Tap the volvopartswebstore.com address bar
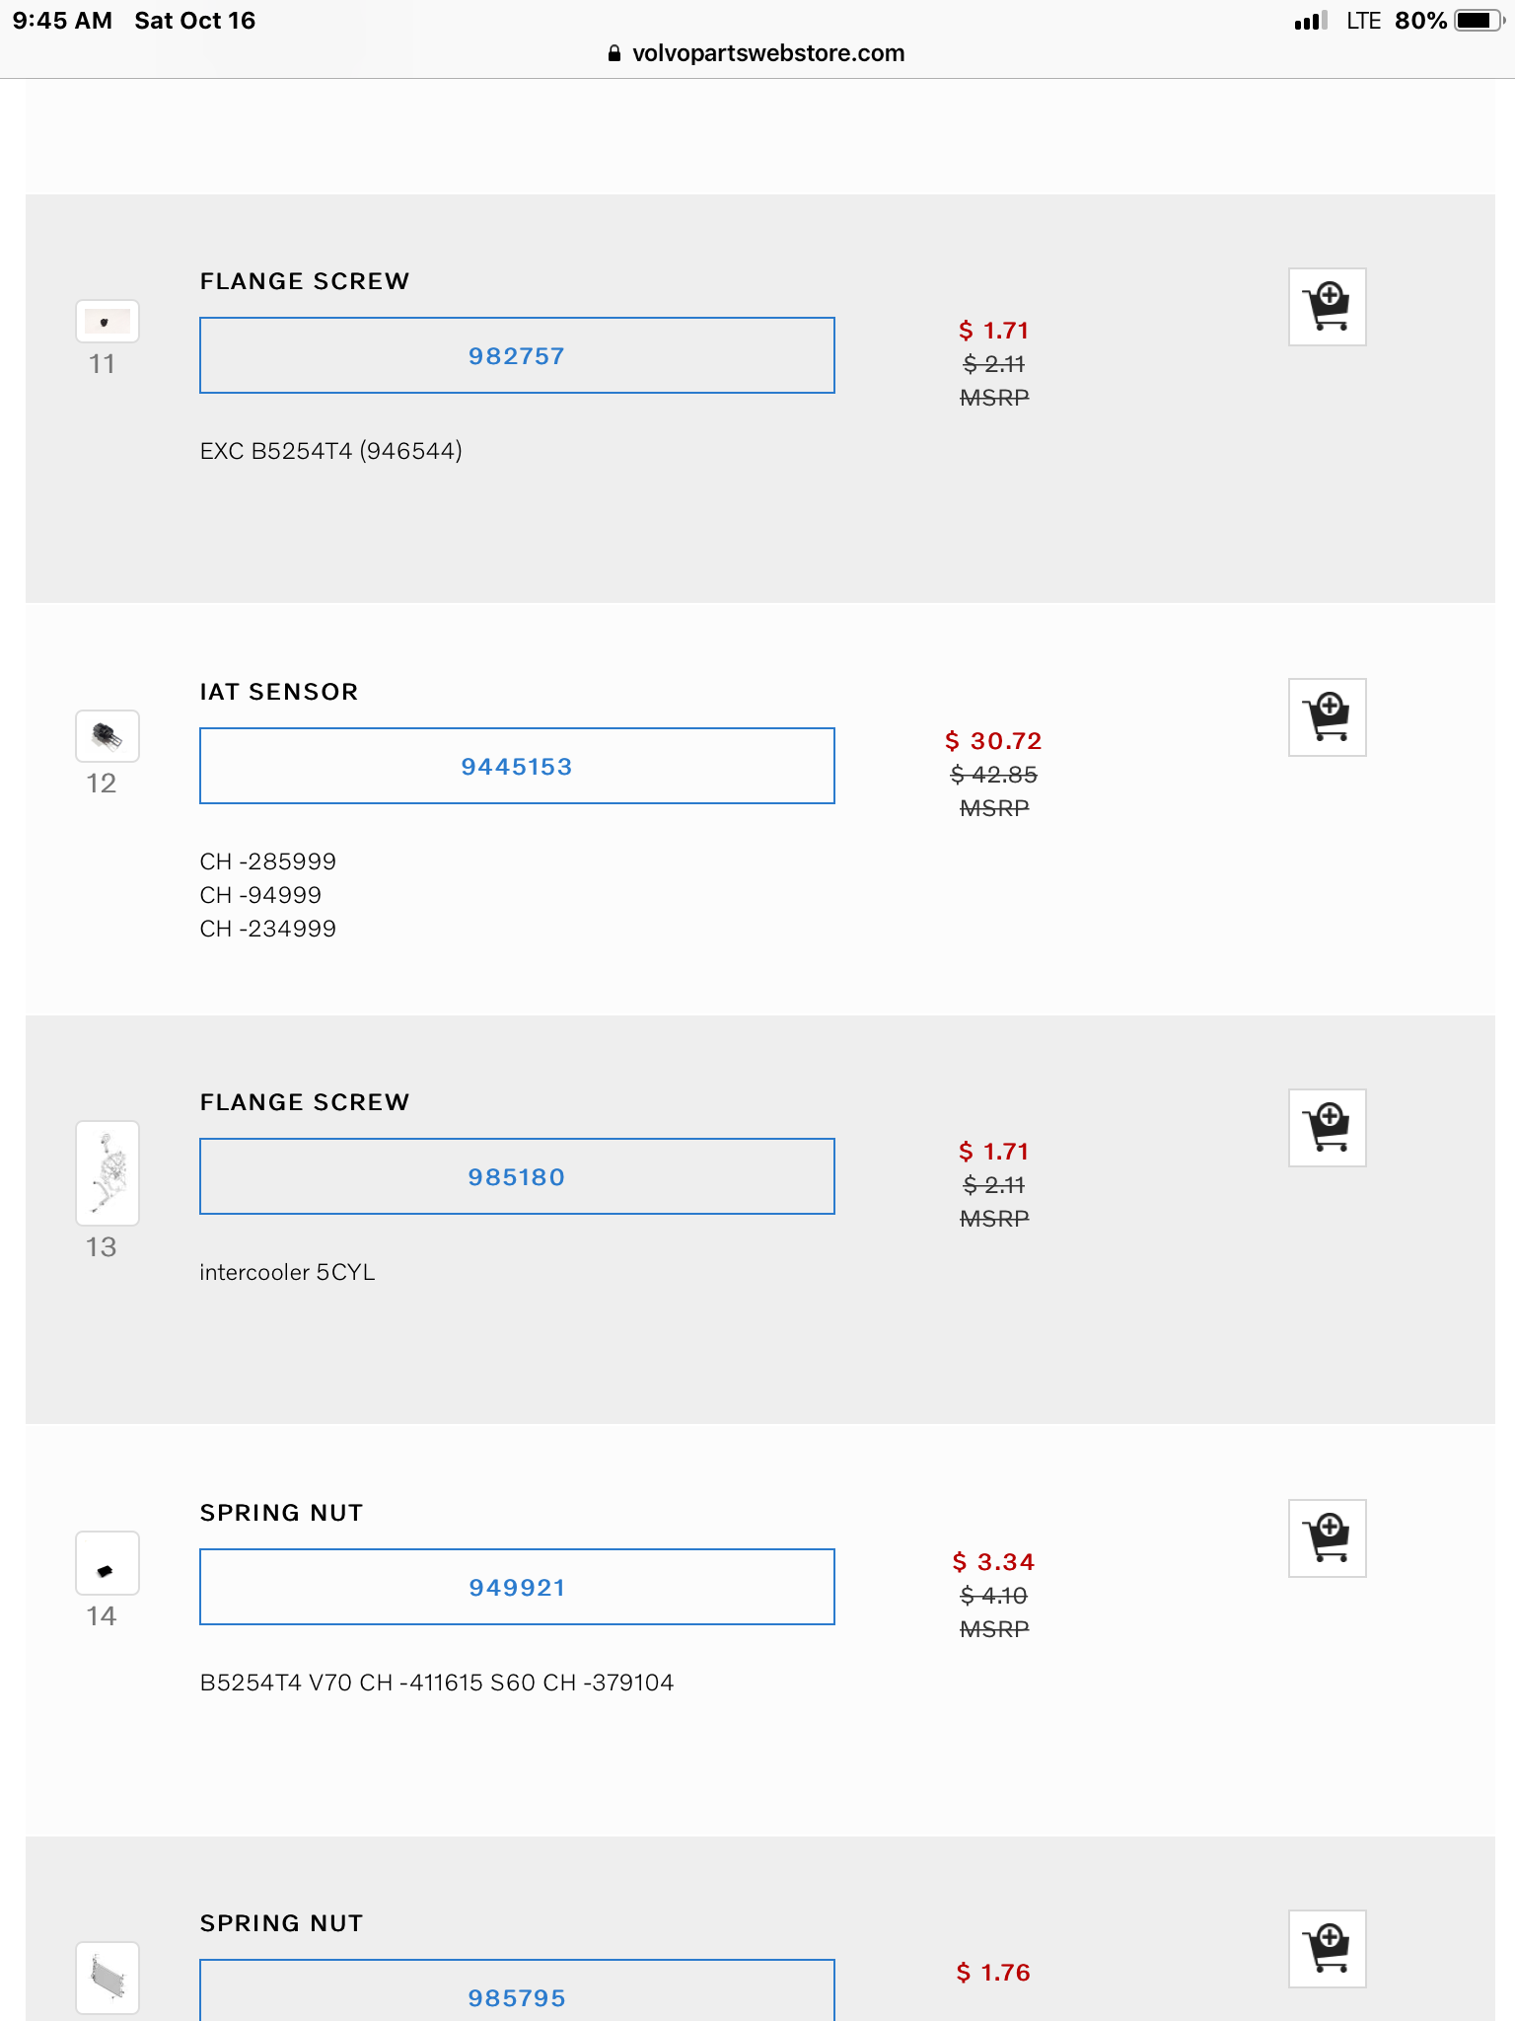The height and width of the screenshot is (2021, 1515). (767, 53)
